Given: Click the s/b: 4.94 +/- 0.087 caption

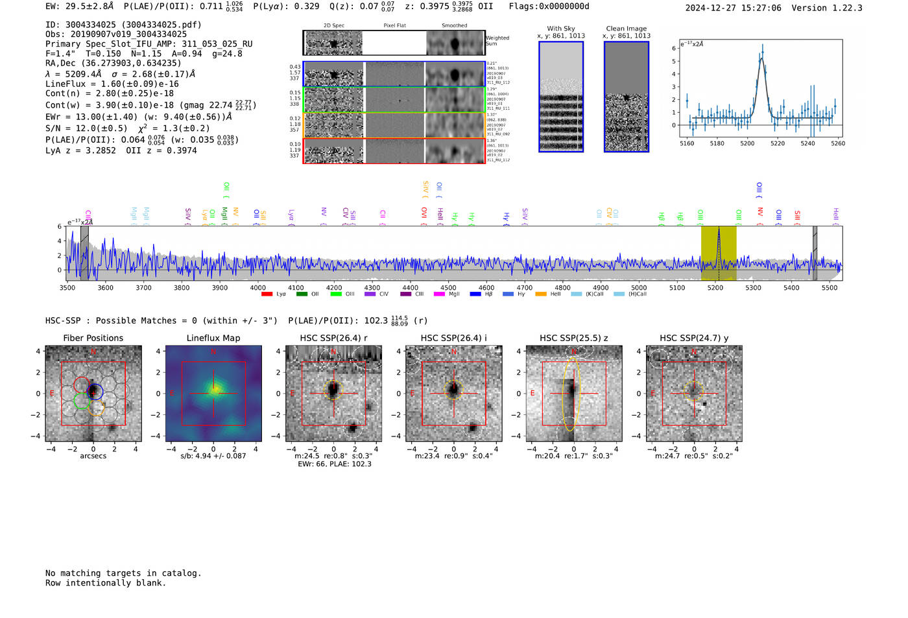Looking at the screenshot, I should pos(213,457).
